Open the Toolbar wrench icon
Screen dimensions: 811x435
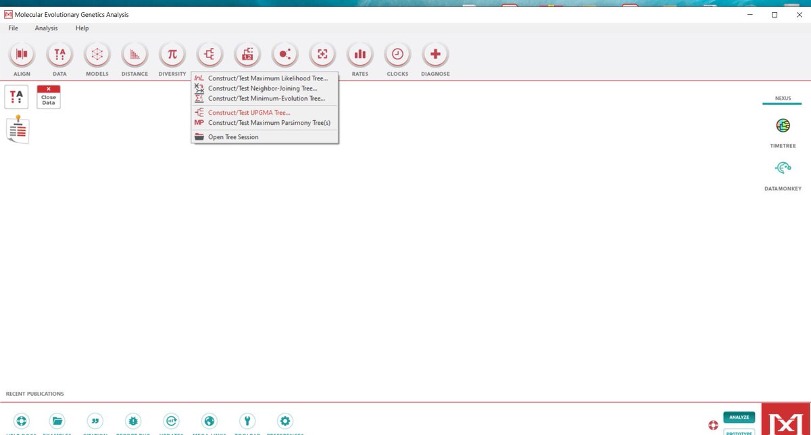[247, 421]
